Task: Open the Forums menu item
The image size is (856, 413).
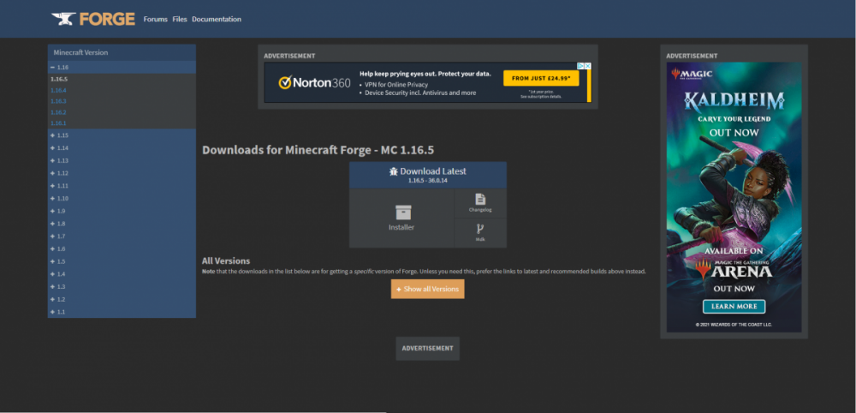Action: click(156, 19)
